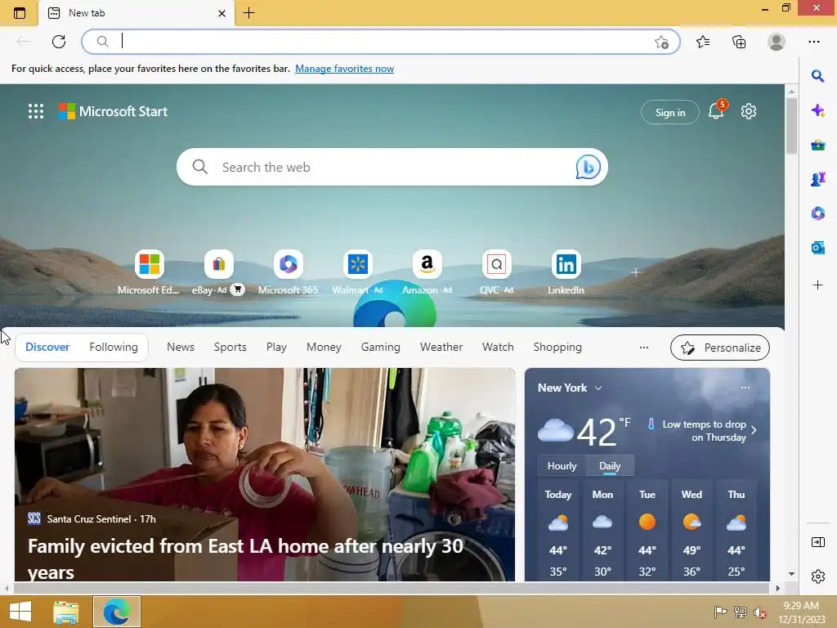Open Windows Start button on taskbar
Viewport: 837px width, 628px height.
[x=20, y=612]
